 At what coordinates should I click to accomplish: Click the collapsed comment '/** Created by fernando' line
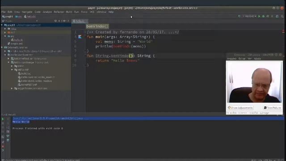pos(133,32)
